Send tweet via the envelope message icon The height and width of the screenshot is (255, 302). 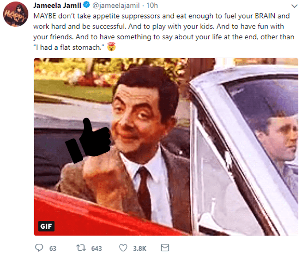pos(165,248)
